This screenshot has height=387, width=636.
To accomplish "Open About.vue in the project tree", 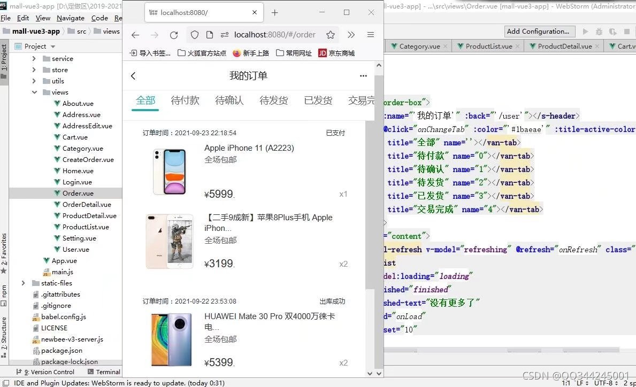I will click(78, 103).
